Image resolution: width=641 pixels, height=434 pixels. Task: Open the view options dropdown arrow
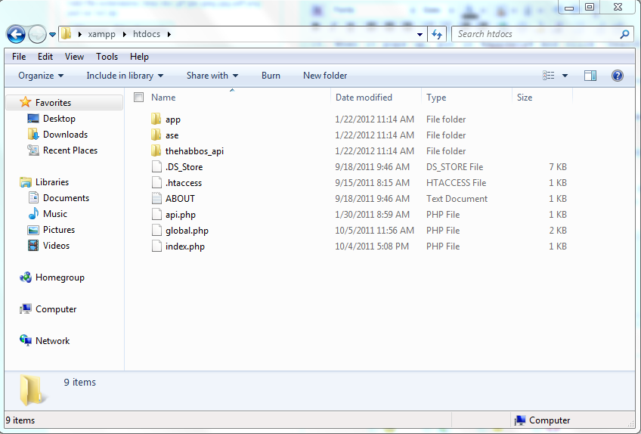tap(565, 76)
